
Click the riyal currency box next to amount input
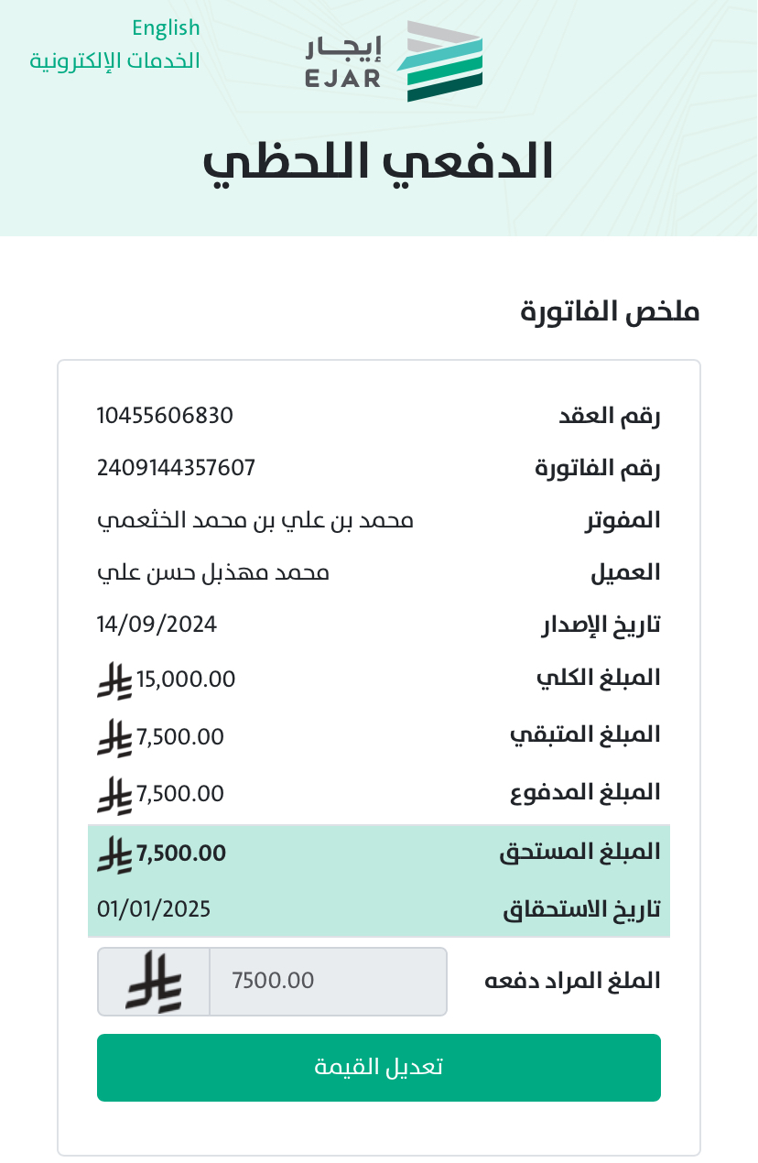[154, 982]
